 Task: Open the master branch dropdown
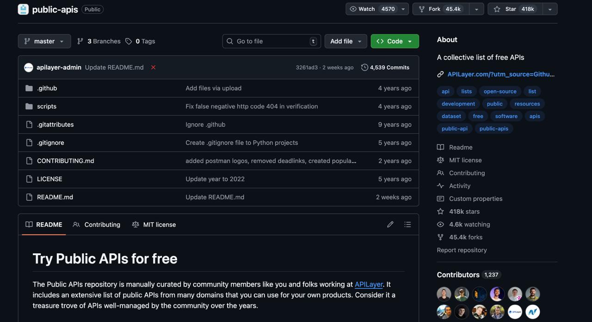44,41
